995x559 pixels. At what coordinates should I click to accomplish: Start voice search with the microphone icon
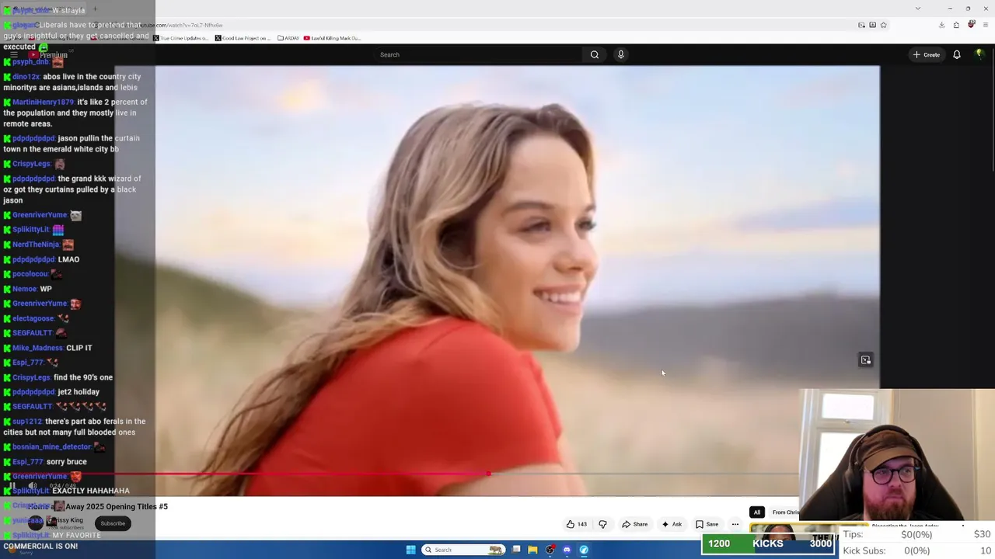click(x=620, y=54)
